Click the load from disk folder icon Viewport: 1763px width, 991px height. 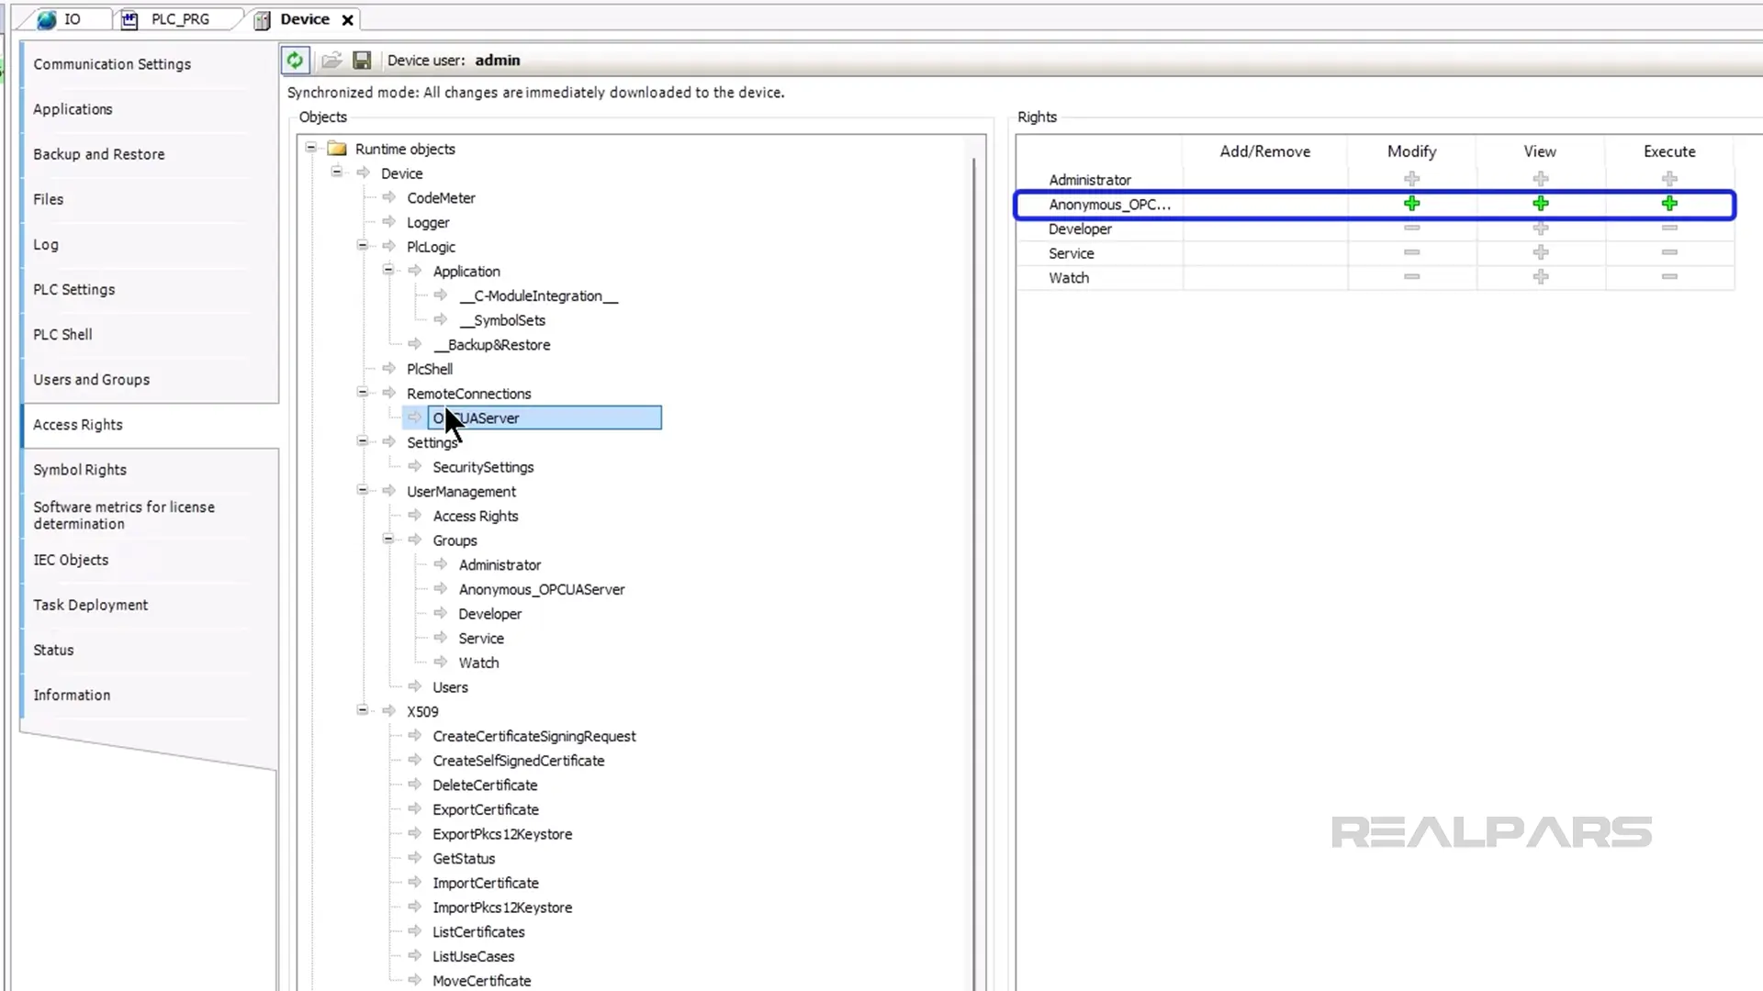pos(331,61)
